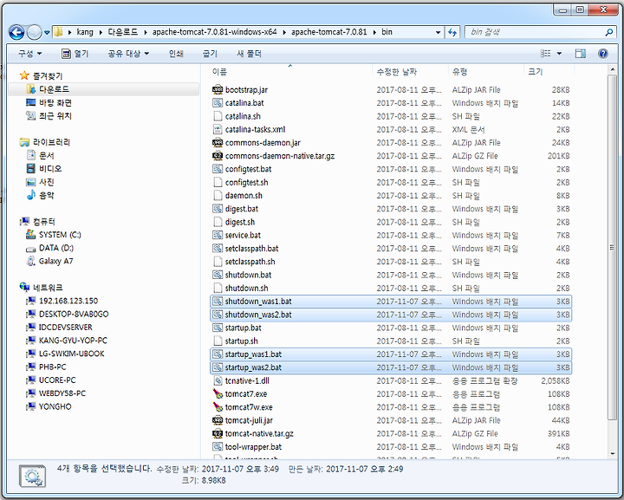Screen dimensions: 624x500
Task: Open the view options dropdown arrow
Action: 559,54
